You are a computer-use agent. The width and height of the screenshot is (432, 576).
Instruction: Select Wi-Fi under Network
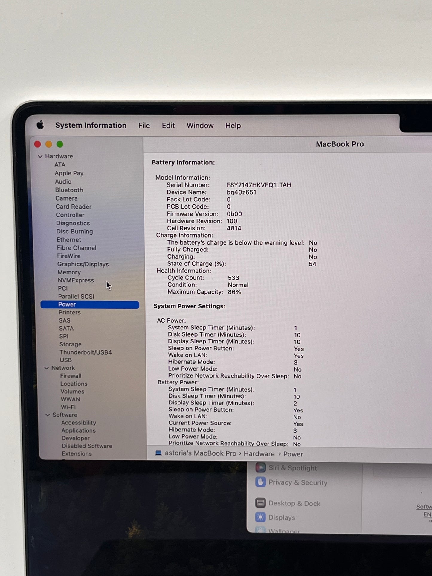coord(68,407)
